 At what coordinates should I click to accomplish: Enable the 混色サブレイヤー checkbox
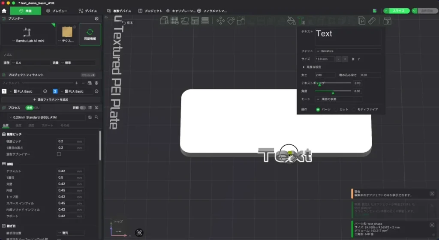(x=59, y=154)
